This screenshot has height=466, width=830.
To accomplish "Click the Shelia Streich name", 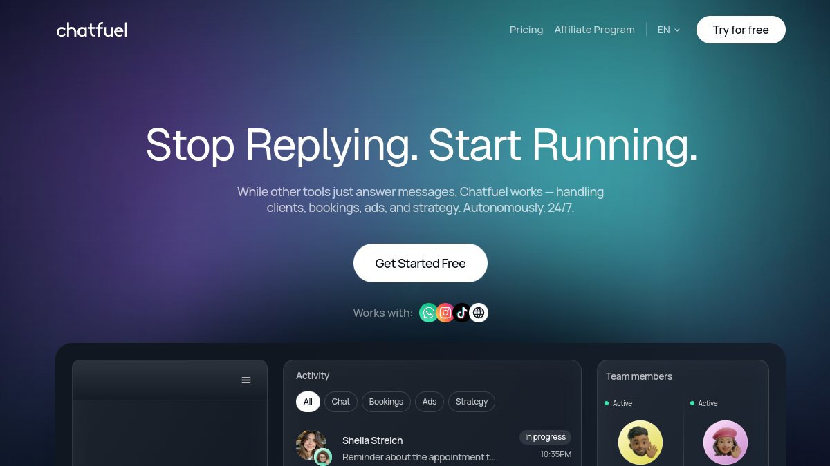I will click(373, 440).
